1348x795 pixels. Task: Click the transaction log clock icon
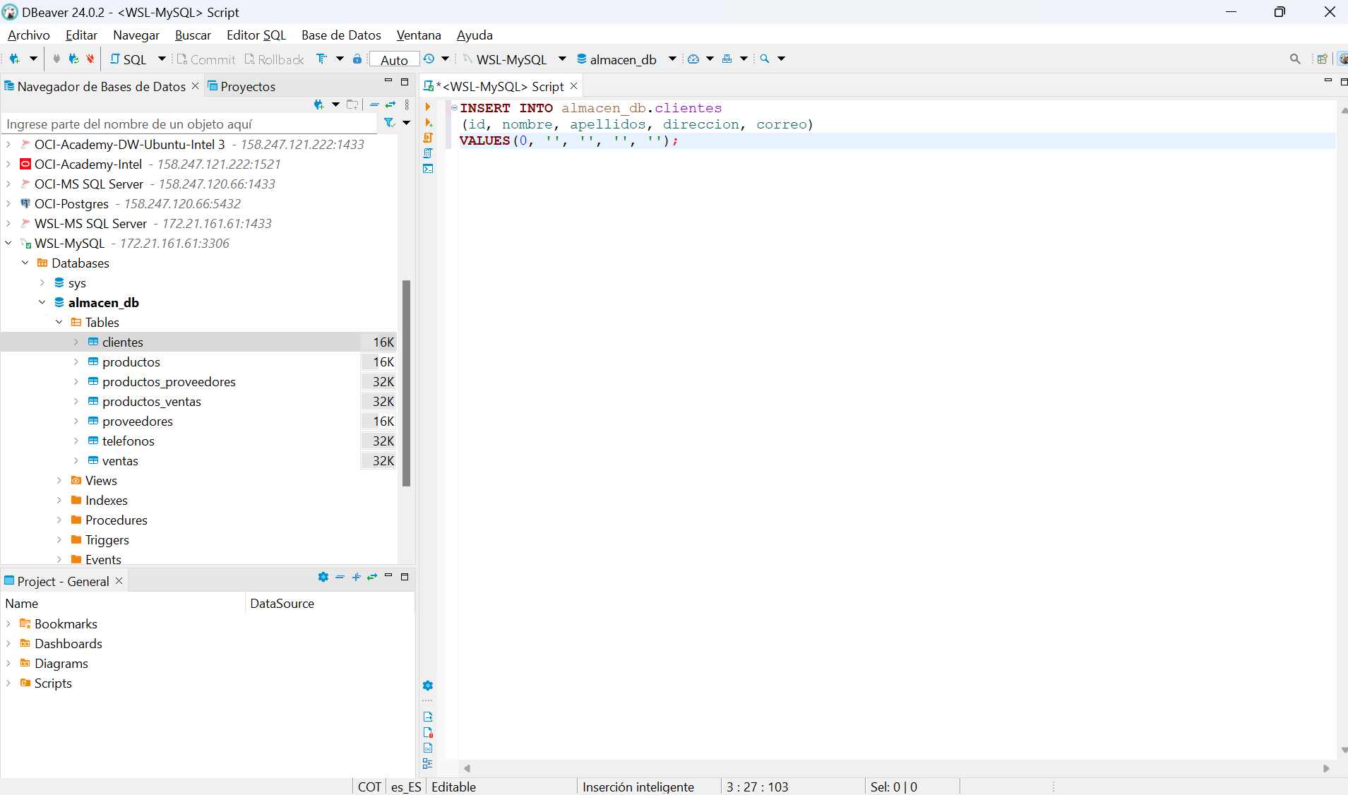point(429,59)
